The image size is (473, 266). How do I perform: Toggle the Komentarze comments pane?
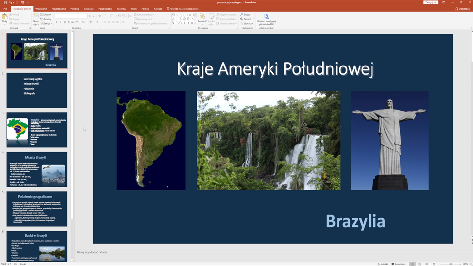(399, 264)
